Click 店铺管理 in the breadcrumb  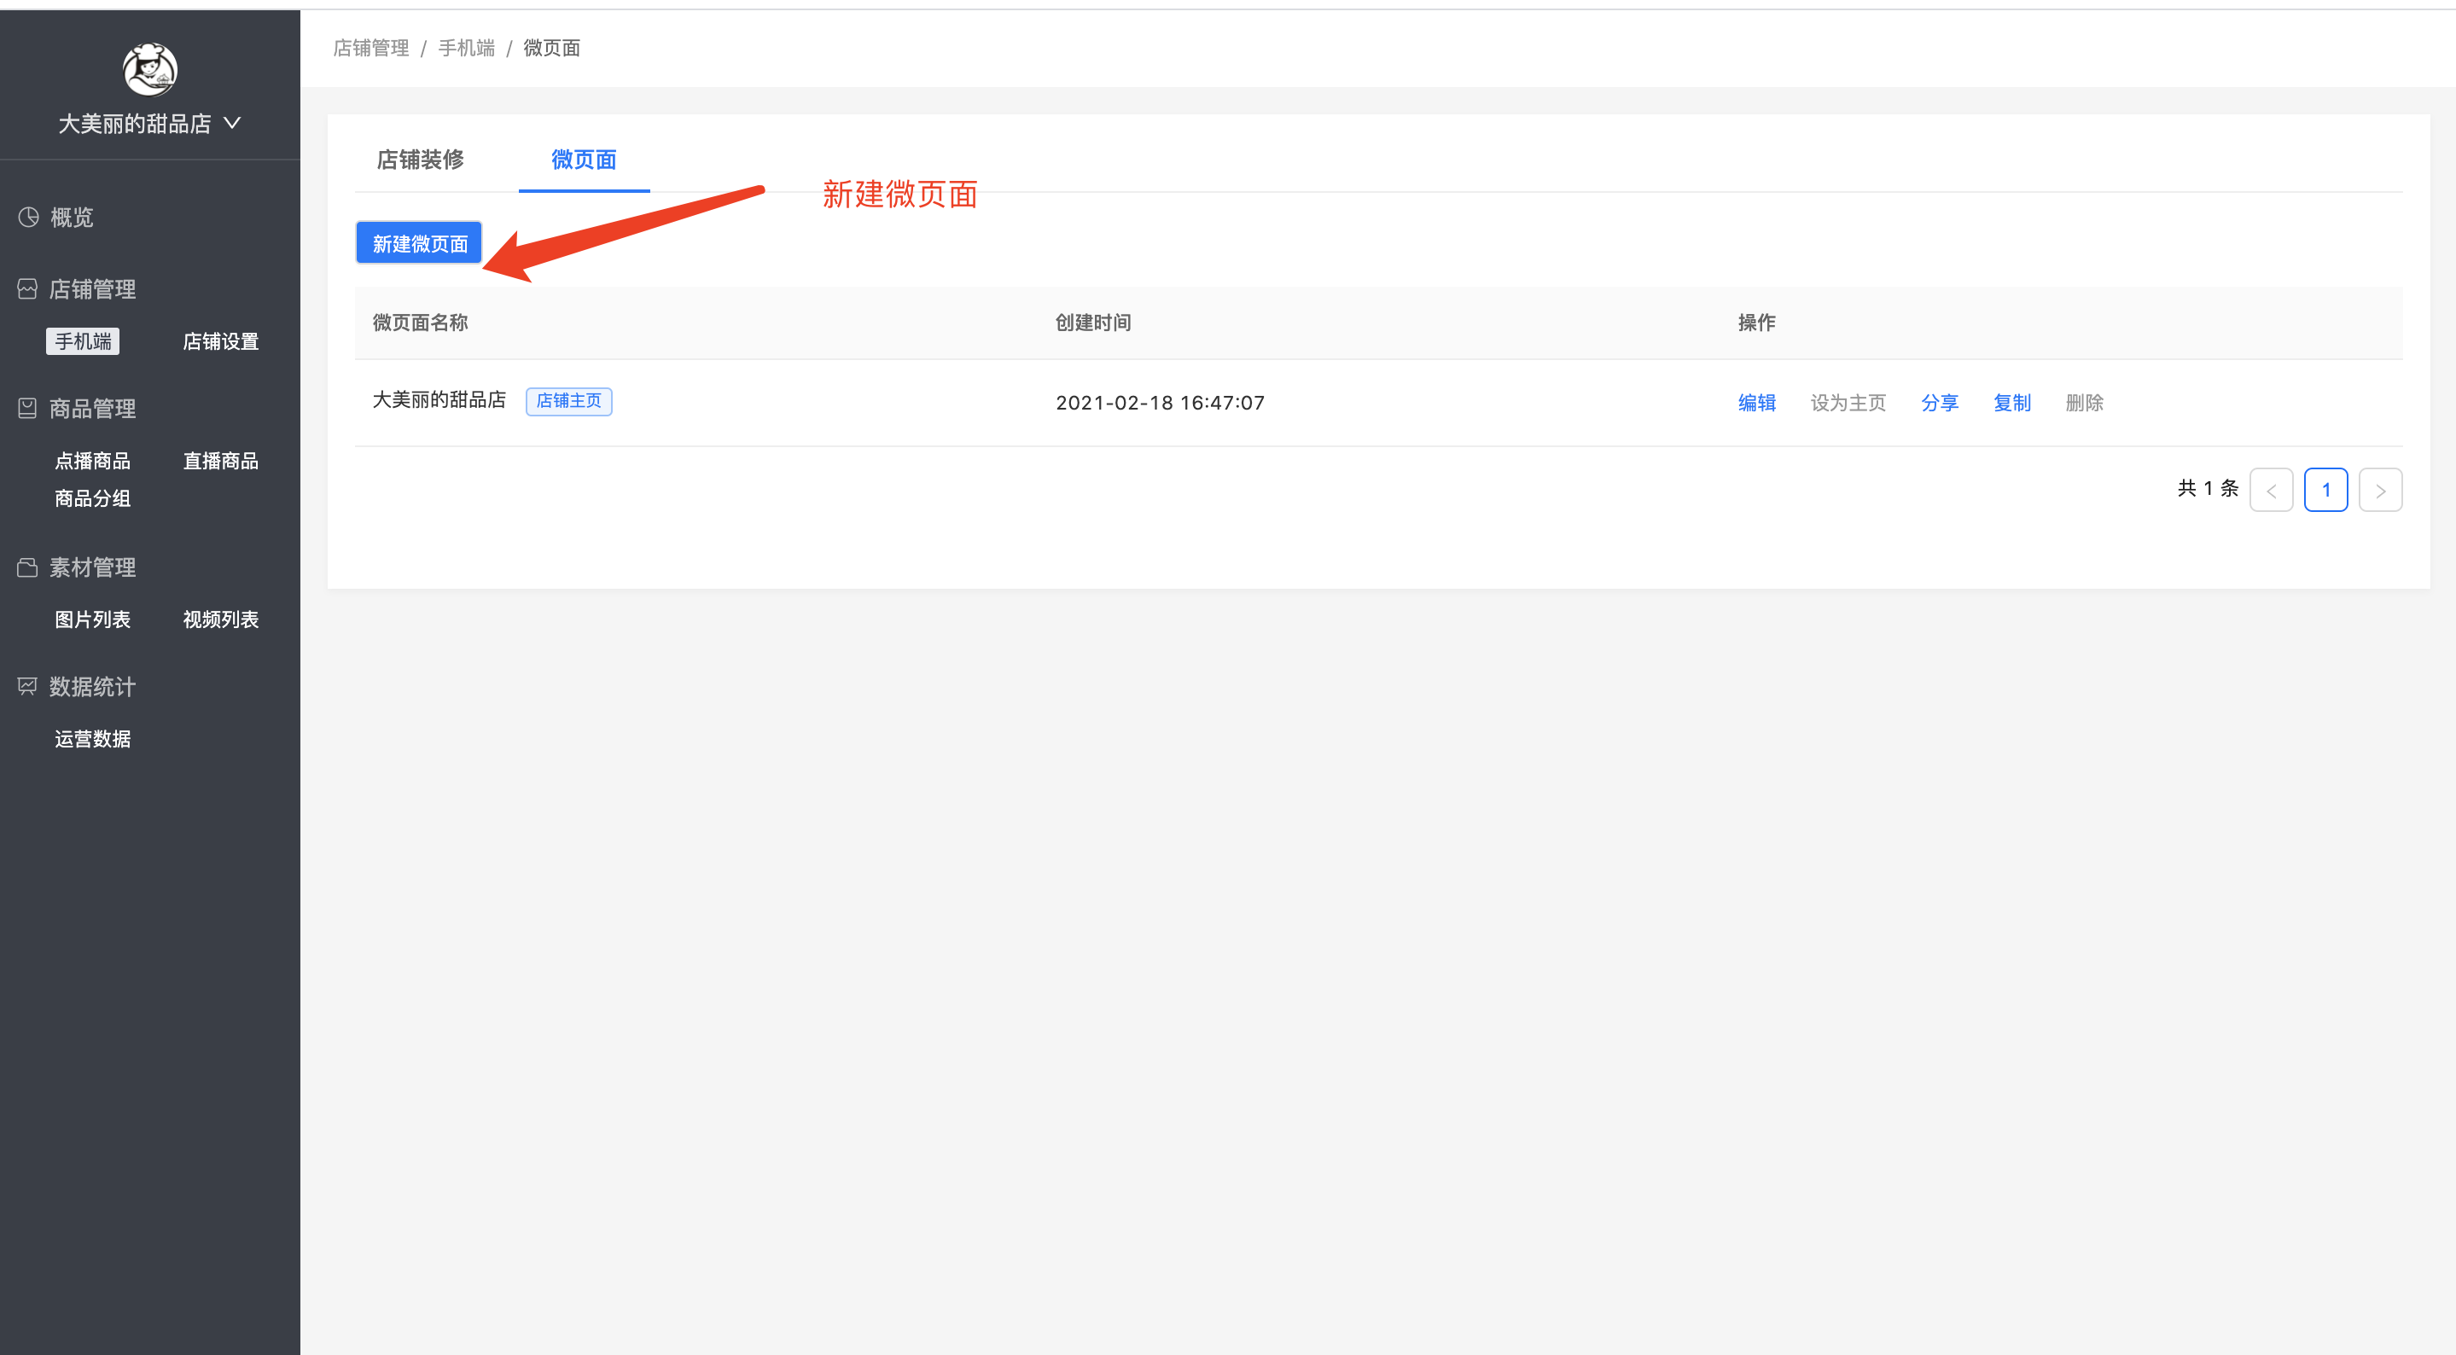(371, 48)
